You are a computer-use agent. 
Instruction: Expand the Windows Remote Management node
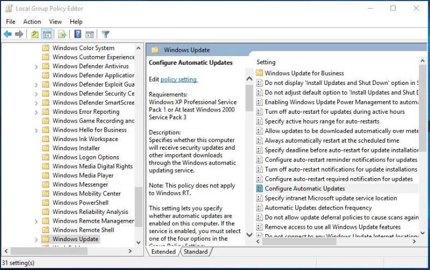[x=36, y=221]
